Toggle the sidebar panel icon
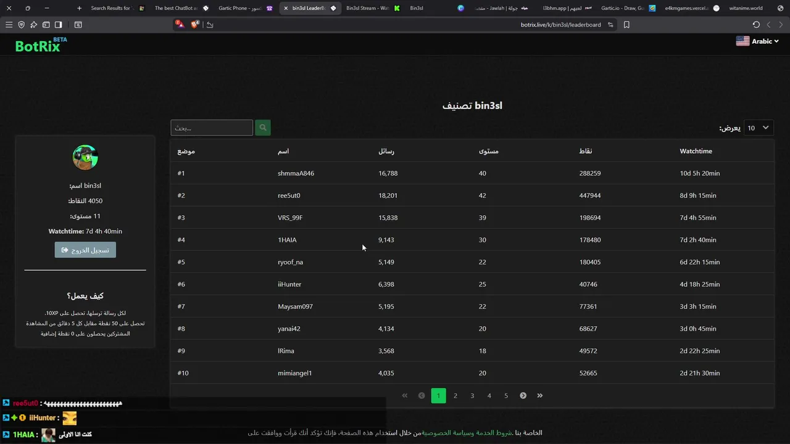The image size is (790, 444). [x=58, y=25]
